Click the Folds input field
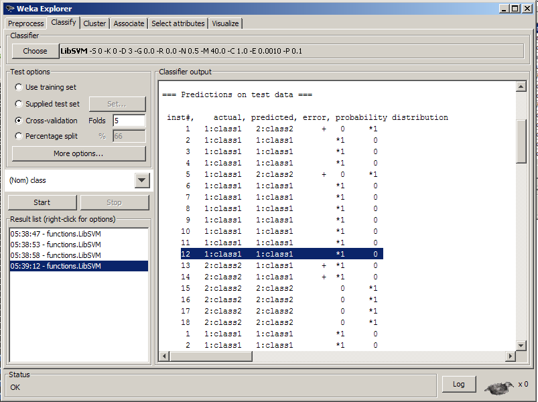This screenshot has height=402, width=538. click(x=129, y=121)
